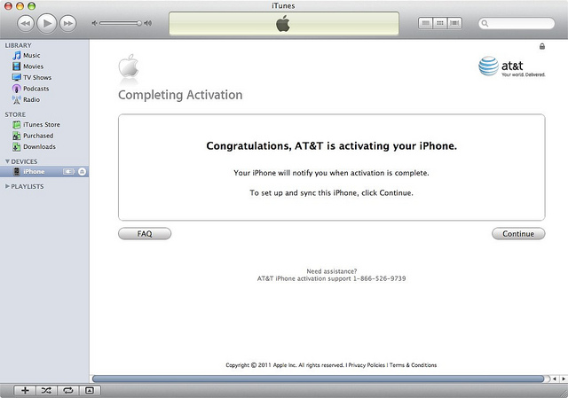
Task: Click the iPhone battery indicator icon
Action: 69,171
